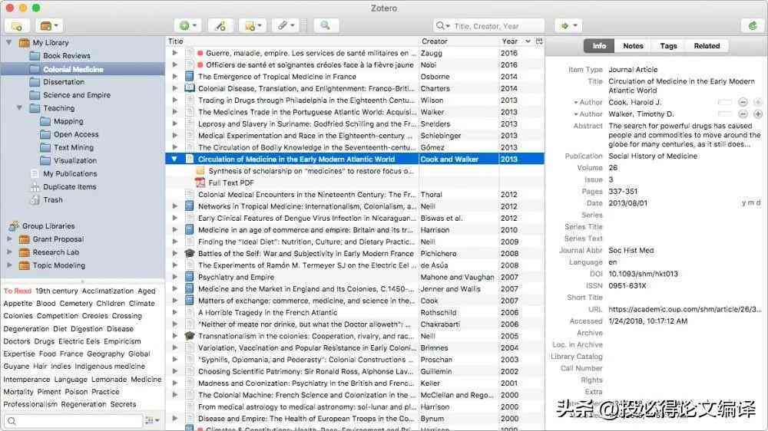Click the DOI field label
The height and width of the screenshot is (431, 768).
click(x=596, y=274)
